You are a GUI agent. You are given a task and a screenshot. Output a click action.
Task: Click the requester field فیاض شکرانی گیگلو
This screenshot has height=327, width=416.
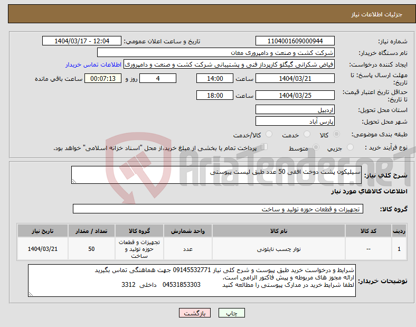tap(229, 64)
